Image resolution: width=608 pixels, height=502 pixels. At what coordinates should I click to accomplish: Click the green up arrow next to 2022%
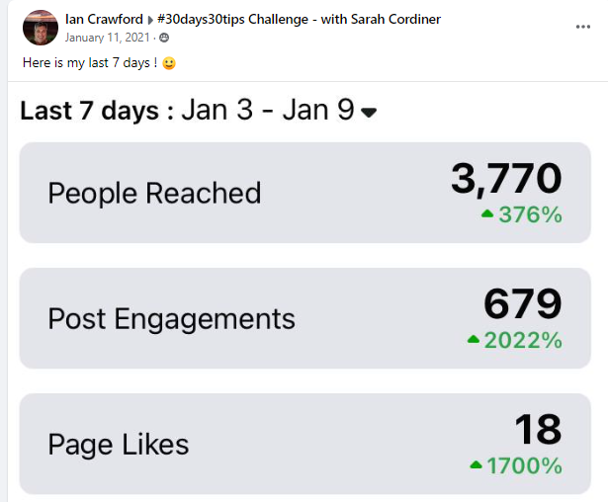pyautogui.click(x=473, y=340)
